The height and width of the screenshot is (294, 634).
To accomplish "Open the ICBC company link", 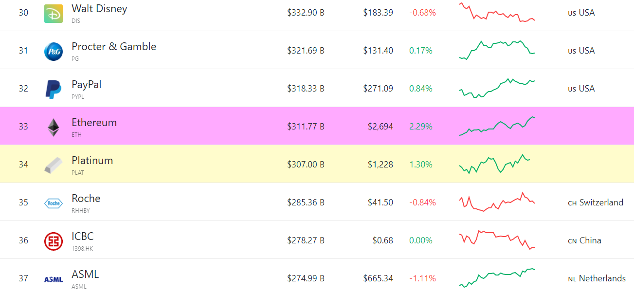I will (82, 237).
